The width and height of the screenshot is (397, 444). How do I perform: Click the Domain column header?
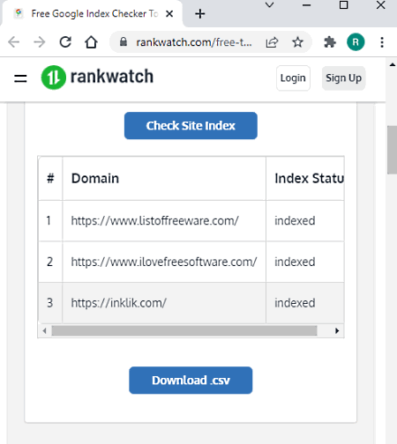[164, 178]
